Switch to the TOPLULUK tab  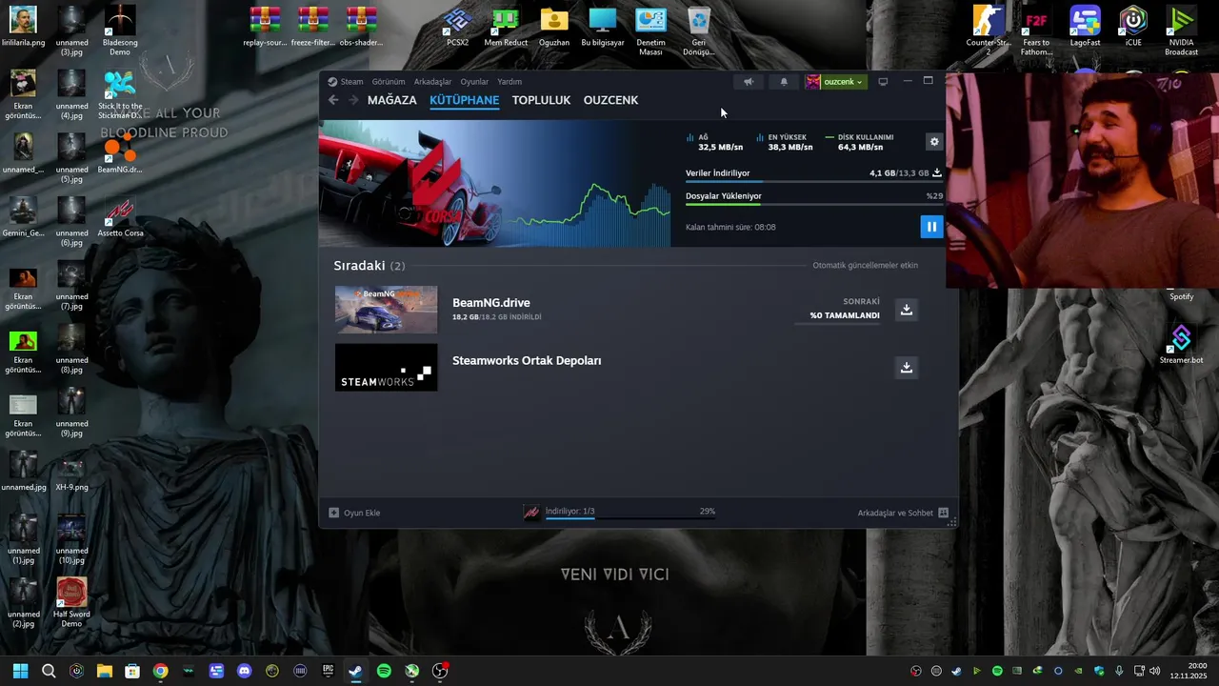[x=541, y=100]
